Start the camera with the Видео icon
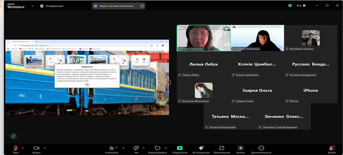The width and height of the screenshot is (343, 155). coord(36,148)
